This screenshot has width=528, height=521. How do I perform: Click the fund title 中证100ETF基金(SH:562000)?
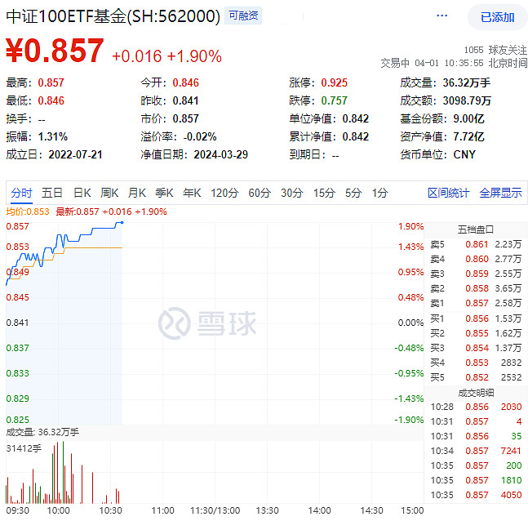pyautogui.click(x=113, y=16)
